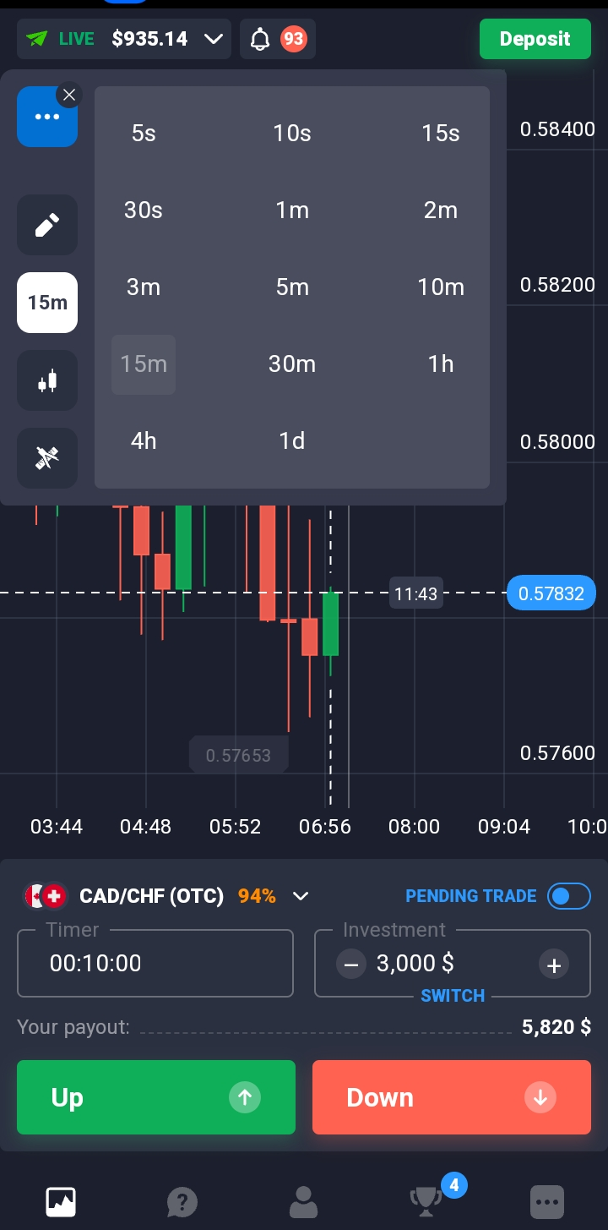Select the 5m timeframe option

click(292, 287)
